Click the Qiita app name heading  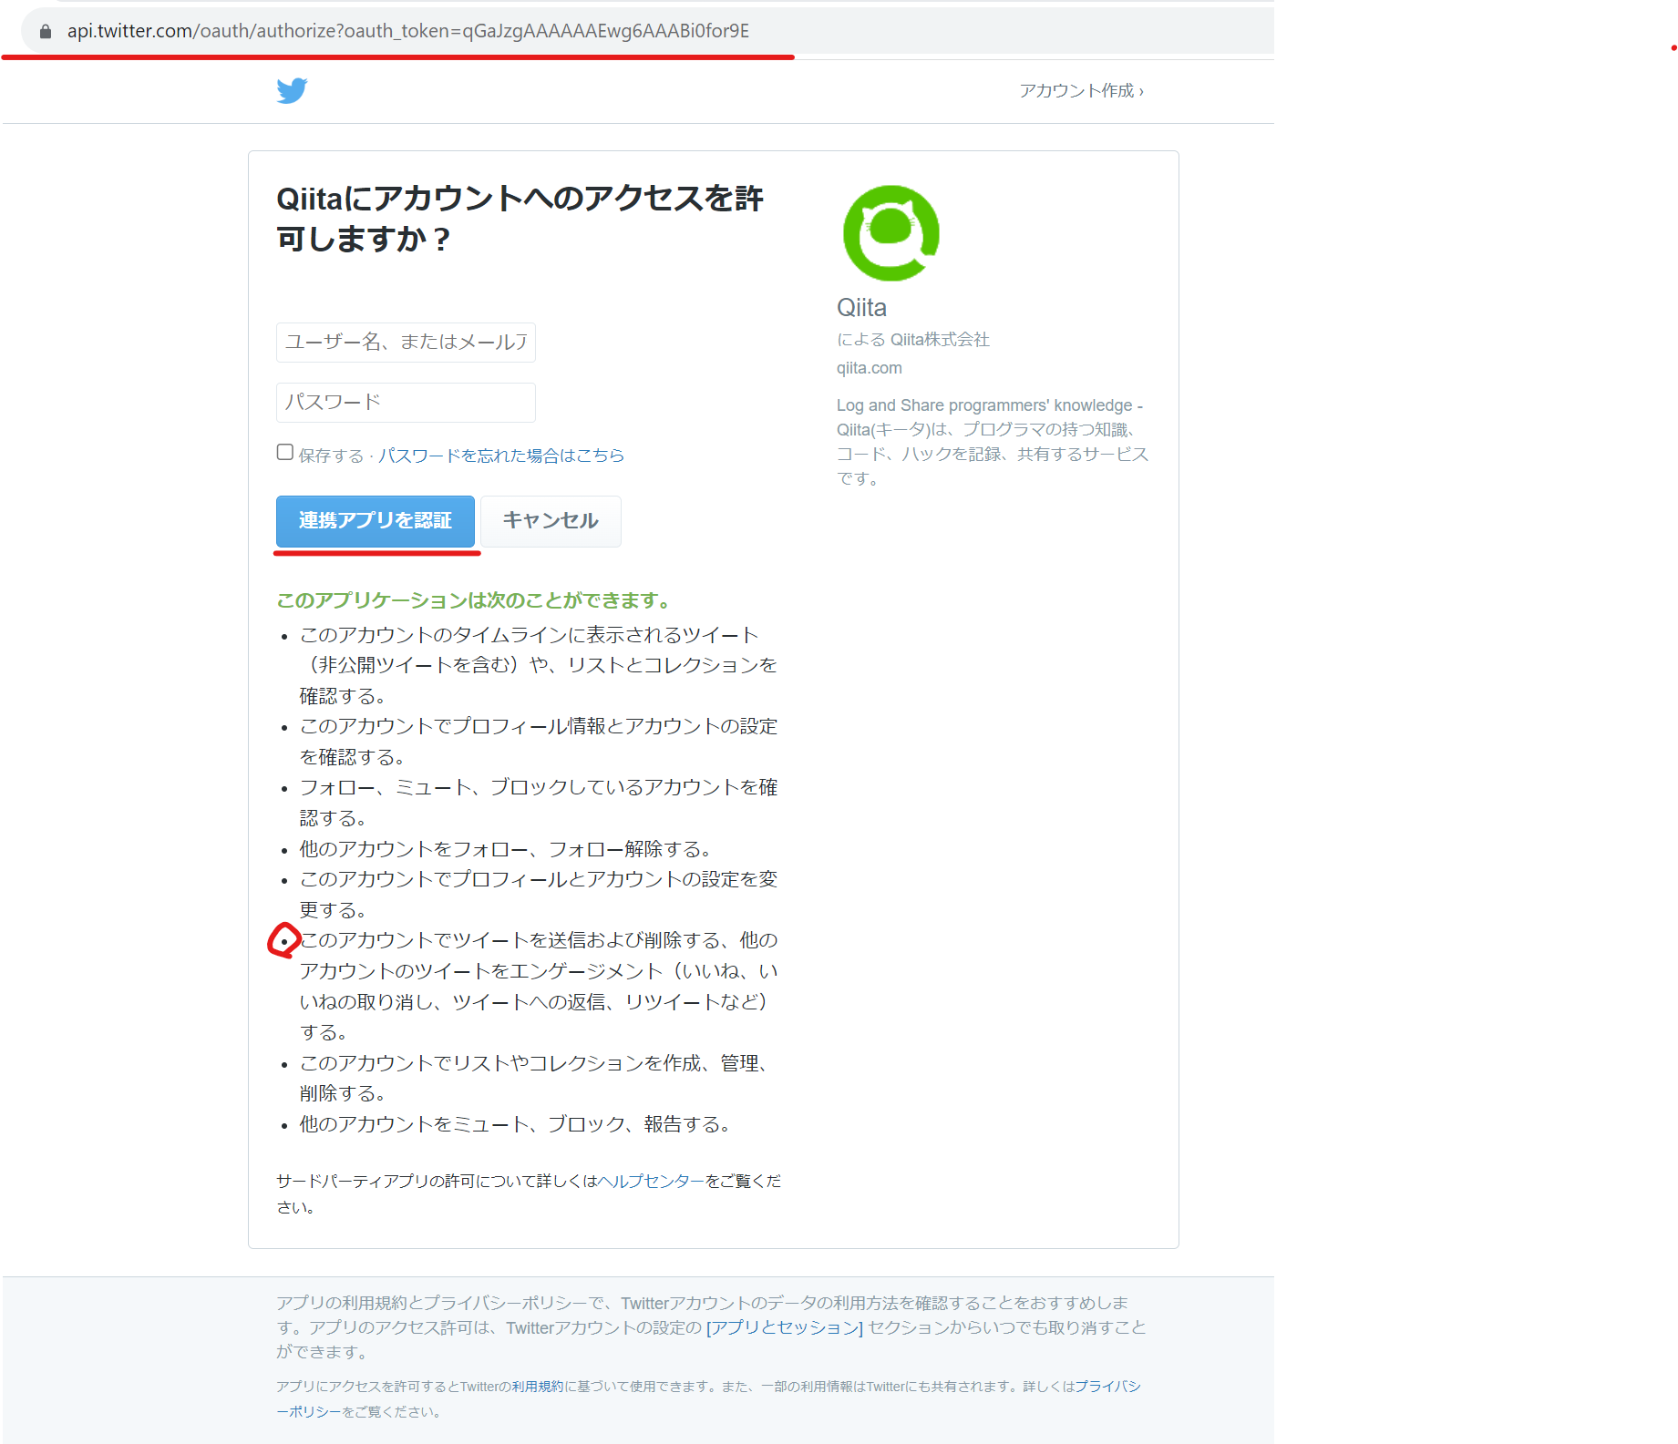click(862, 308)
